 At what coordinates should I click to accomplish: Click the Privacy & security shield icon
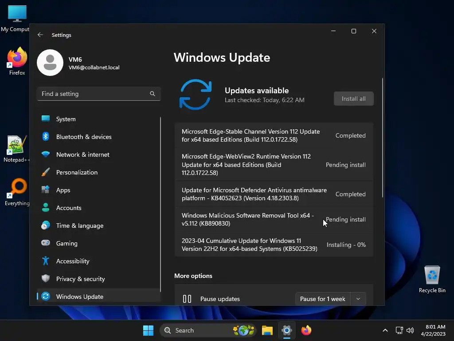pos(46,278)
